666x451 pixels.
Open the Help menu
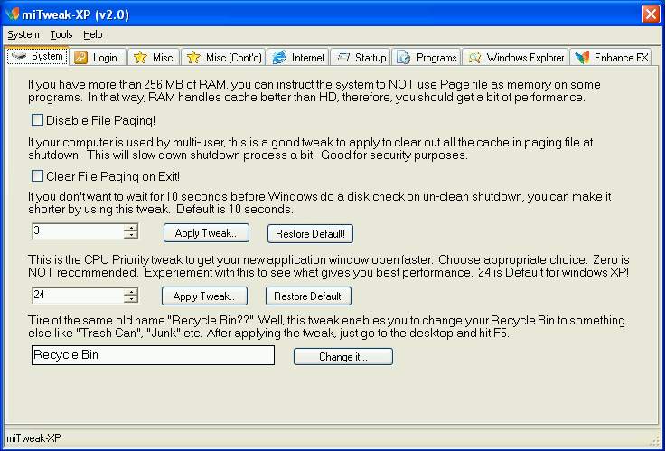[92, 35]
